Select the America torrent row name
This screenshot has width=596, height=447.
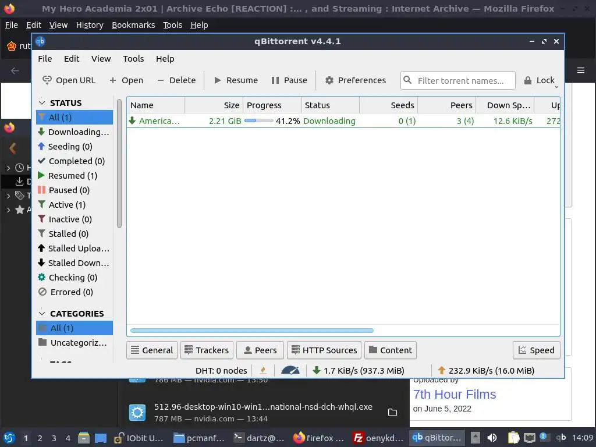tap(159, 121)
